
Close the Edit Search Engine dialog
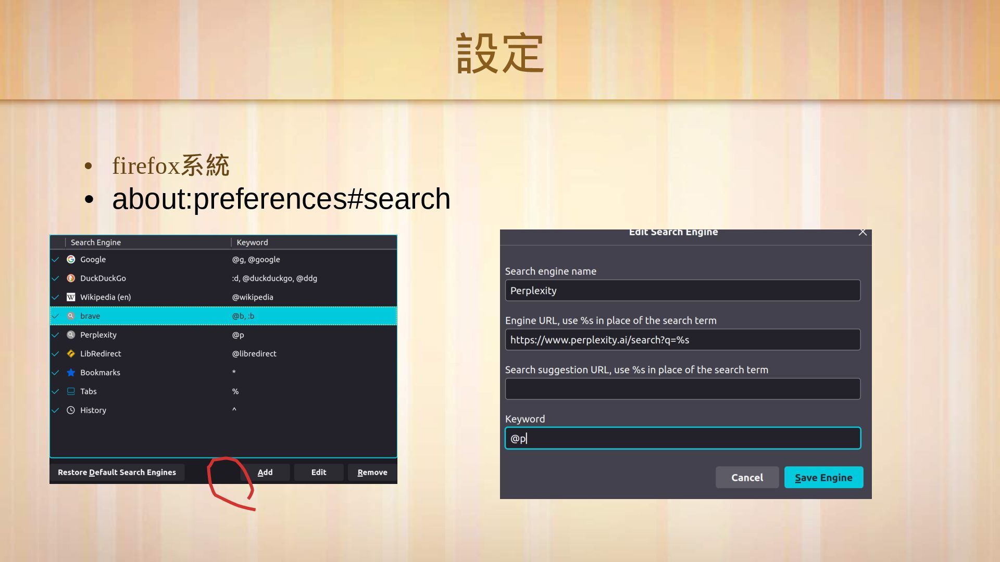(863, 232)
